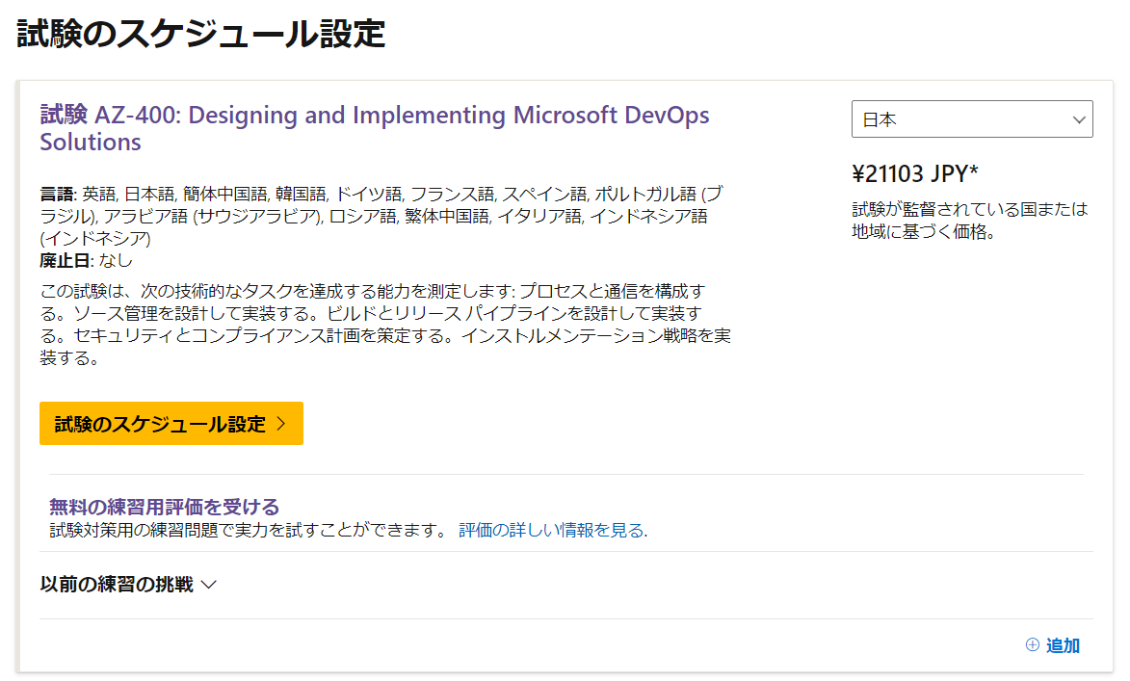Open the 無料の練習用評価を受ける link
Image resolution: width=1130 pixels, height=681 pixels.
164,507
